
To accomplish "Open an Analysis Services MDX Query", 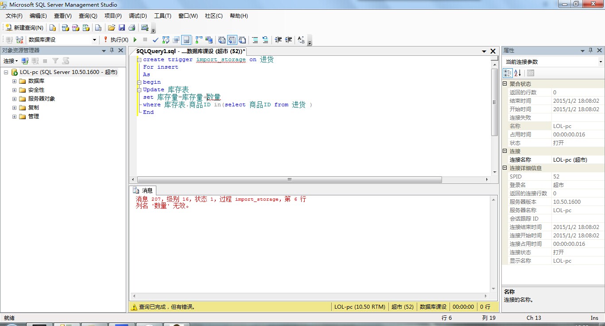I will (x=65, y=27).
